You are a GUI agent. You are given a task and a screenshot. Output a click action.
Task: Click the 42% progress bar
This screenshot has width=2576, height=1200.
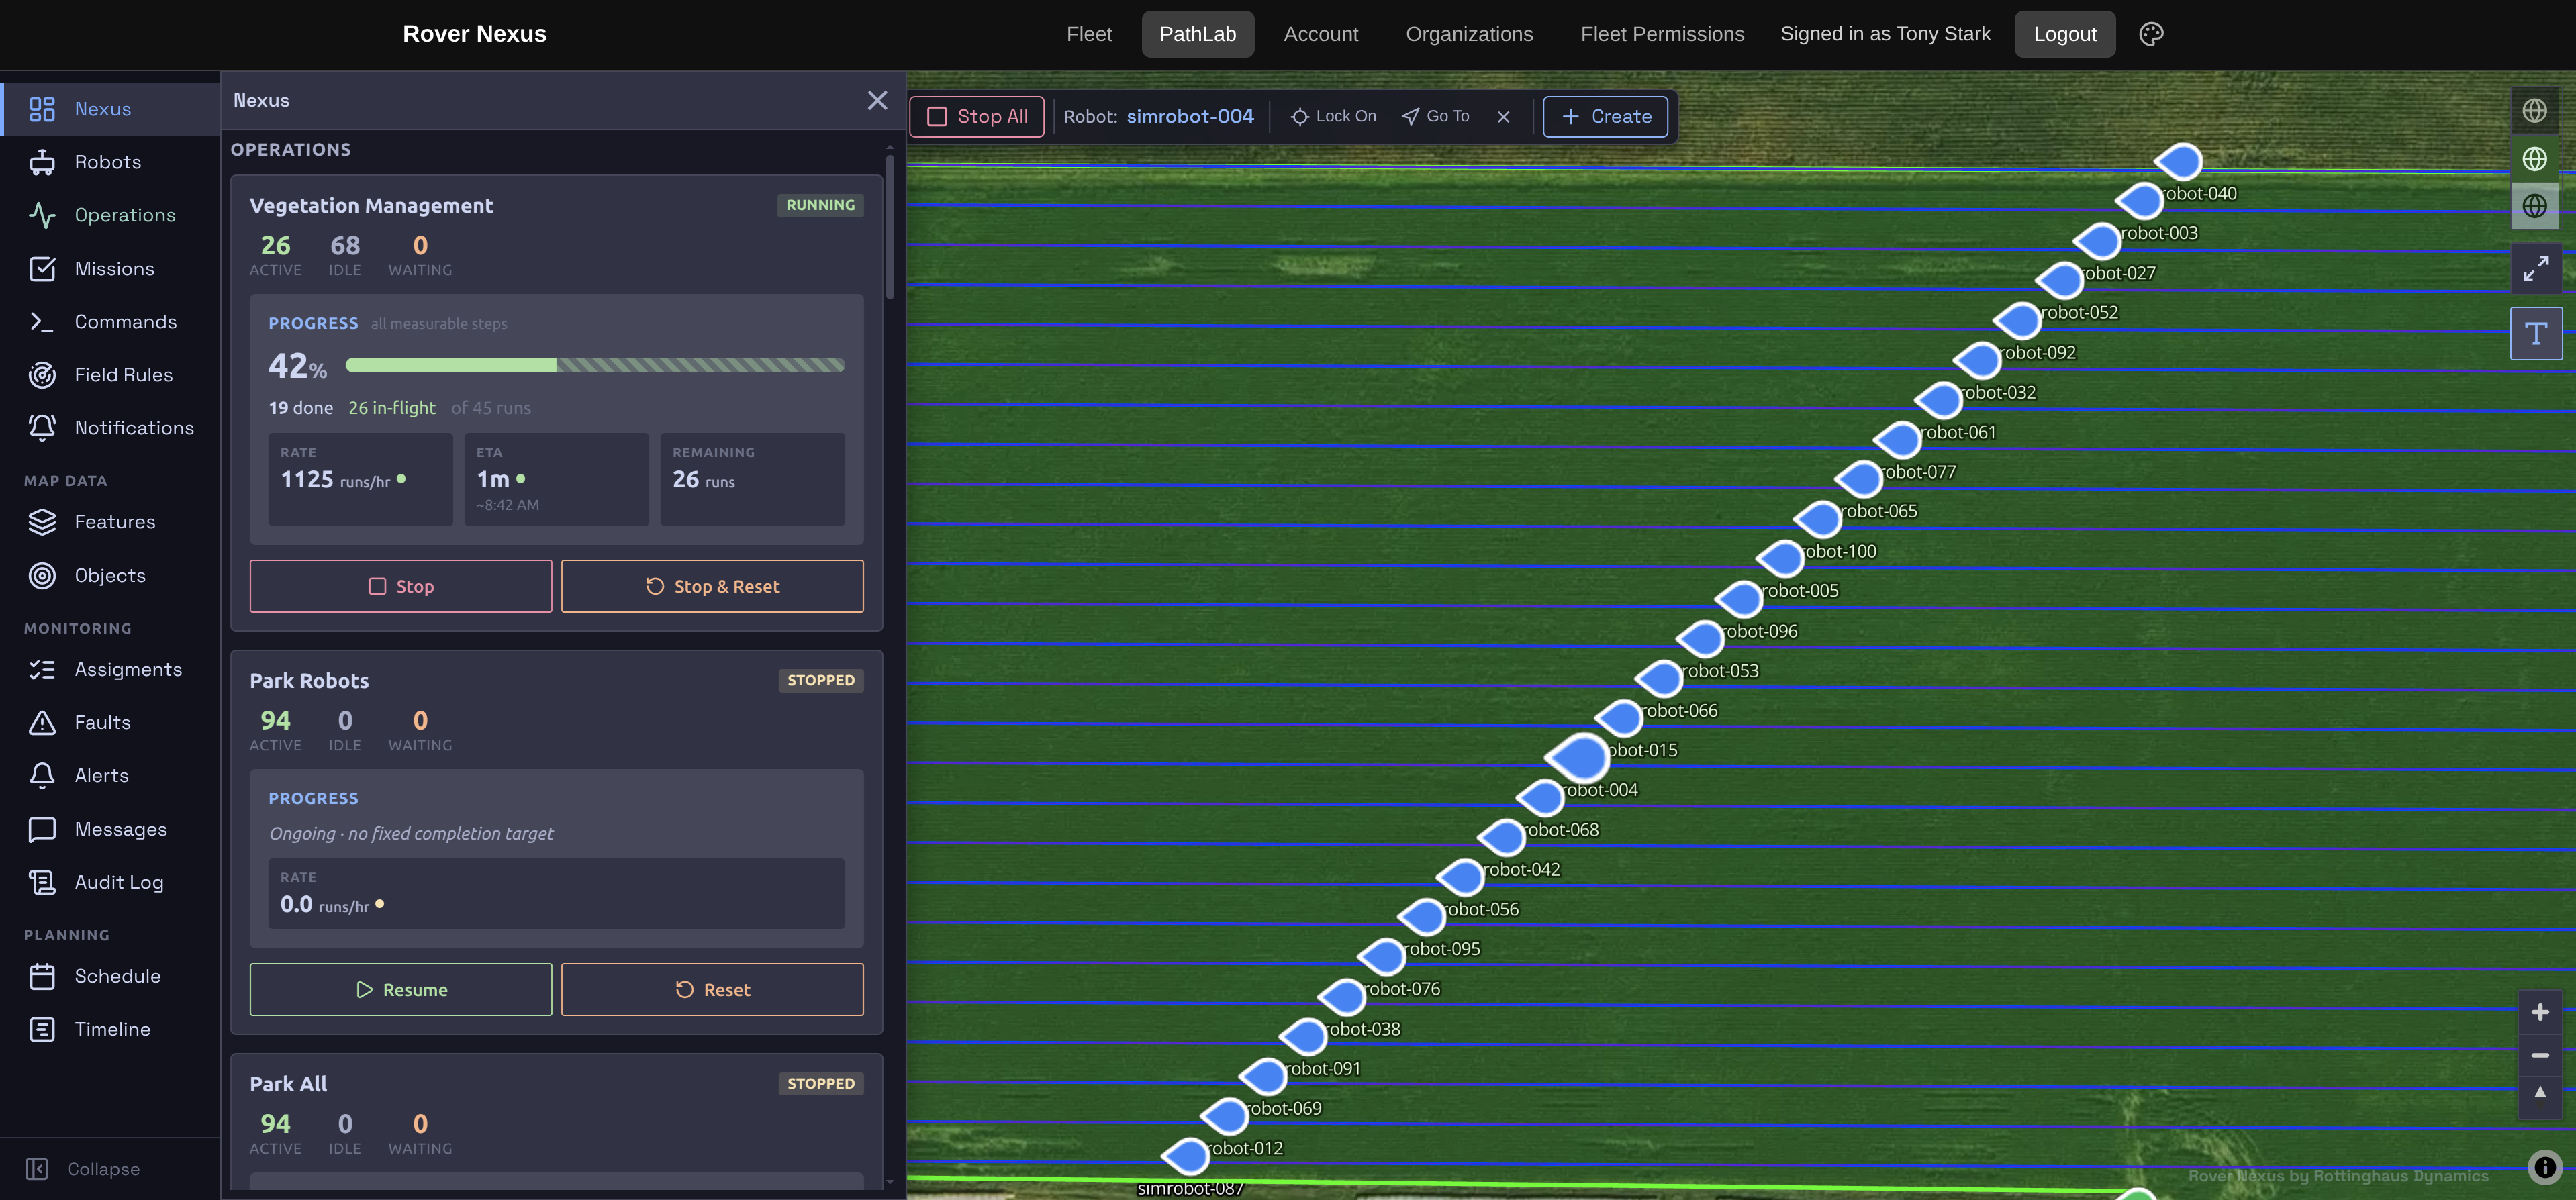(x=595, y=366)
